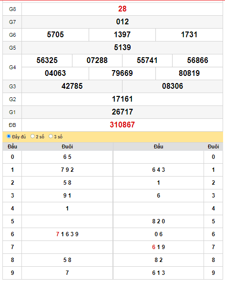
Task: Select the 'Đầy đủ' radio option
Action: 9,136
